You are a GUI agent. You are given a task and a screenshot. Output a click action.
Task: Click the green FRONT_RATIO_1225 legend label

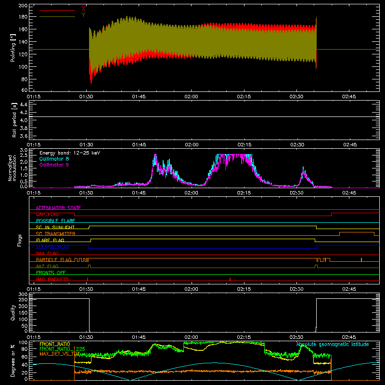pos(62,349)
